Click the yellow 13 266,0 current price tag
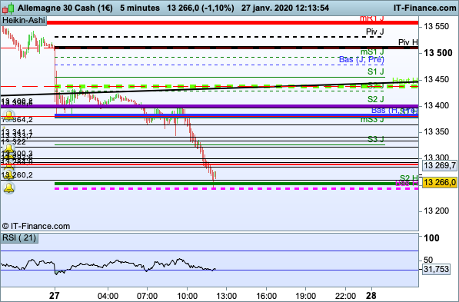Viewport: 459px width, 302px height. click(x=439, y=182)
